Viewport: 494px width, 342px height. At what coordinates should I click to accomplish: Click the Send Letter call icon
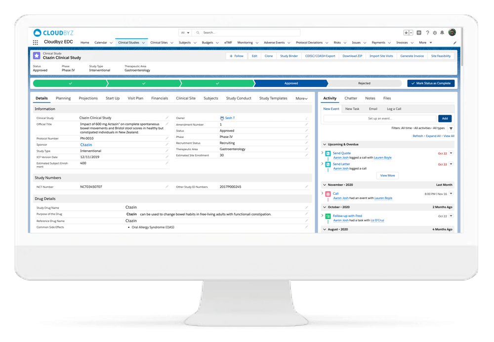click(328, 165)
